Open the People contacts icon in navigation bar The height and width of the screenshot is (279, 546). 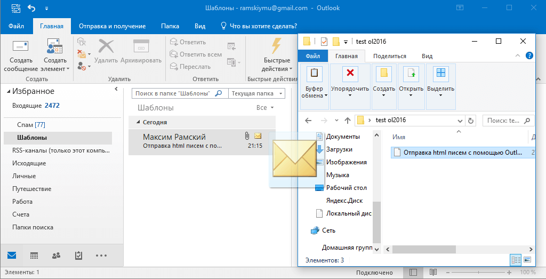56,256
